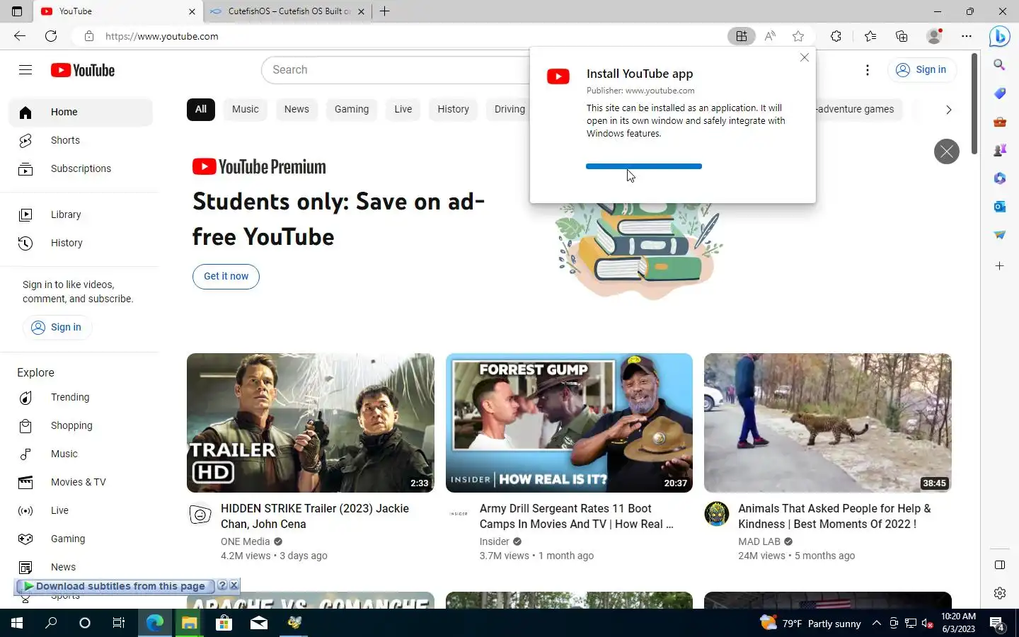Open Subscriptions in the sidebar

pyautogui.click(x=81, y=168)
